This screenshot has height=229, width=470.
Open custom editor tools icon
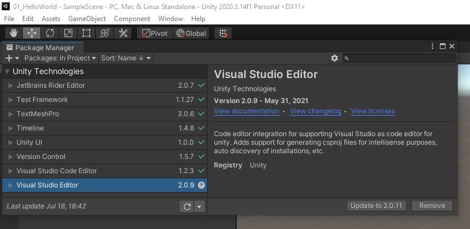tap(123, 33)
